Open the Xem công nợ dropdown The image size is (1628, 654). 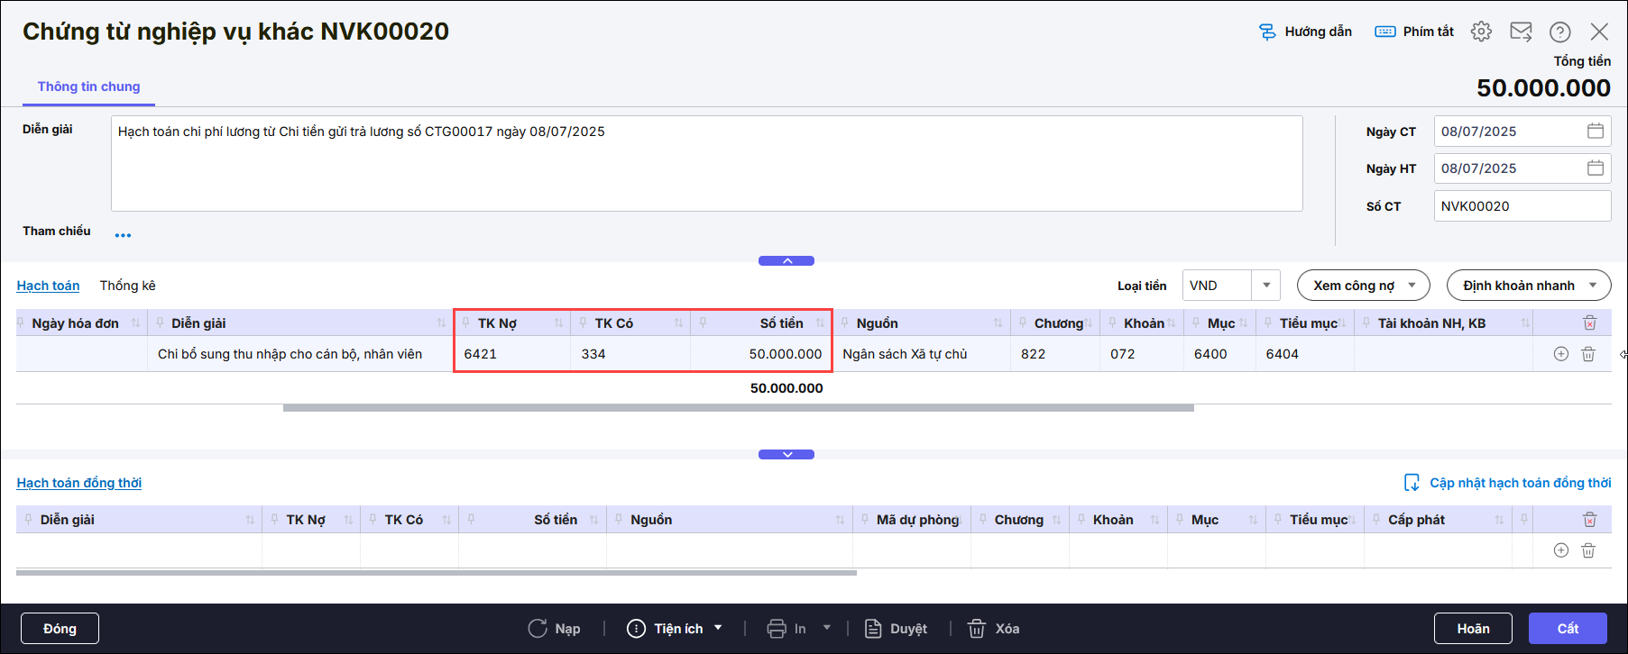(1362, 286)
